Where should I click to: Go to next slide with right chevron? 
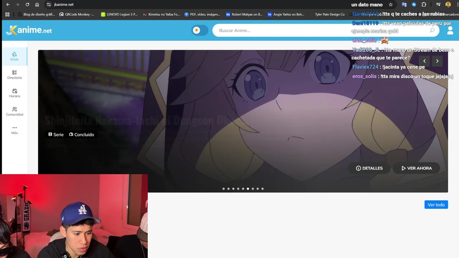pos(437,61)
